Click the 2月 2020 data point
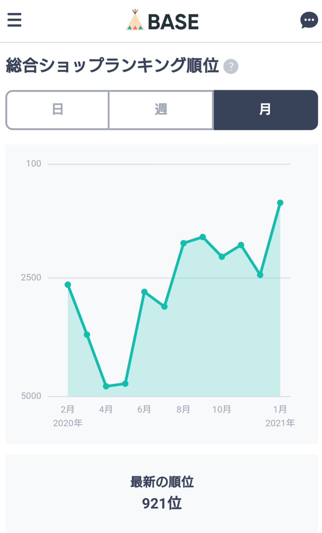This screenshot has width=322, height=533. tap(68, 285)
